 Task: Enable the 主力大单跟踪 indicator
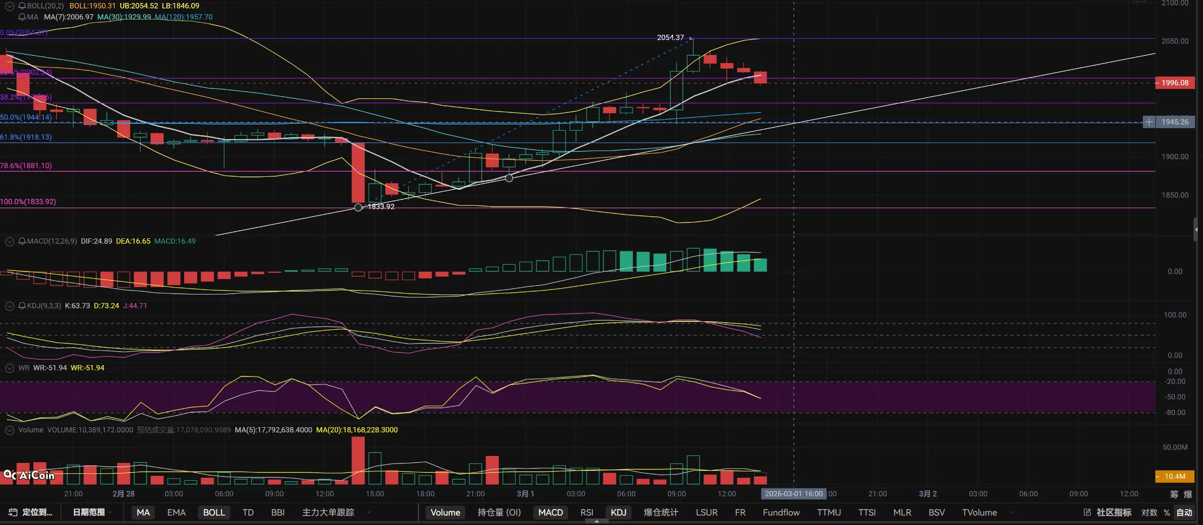(x=328, y=513)
